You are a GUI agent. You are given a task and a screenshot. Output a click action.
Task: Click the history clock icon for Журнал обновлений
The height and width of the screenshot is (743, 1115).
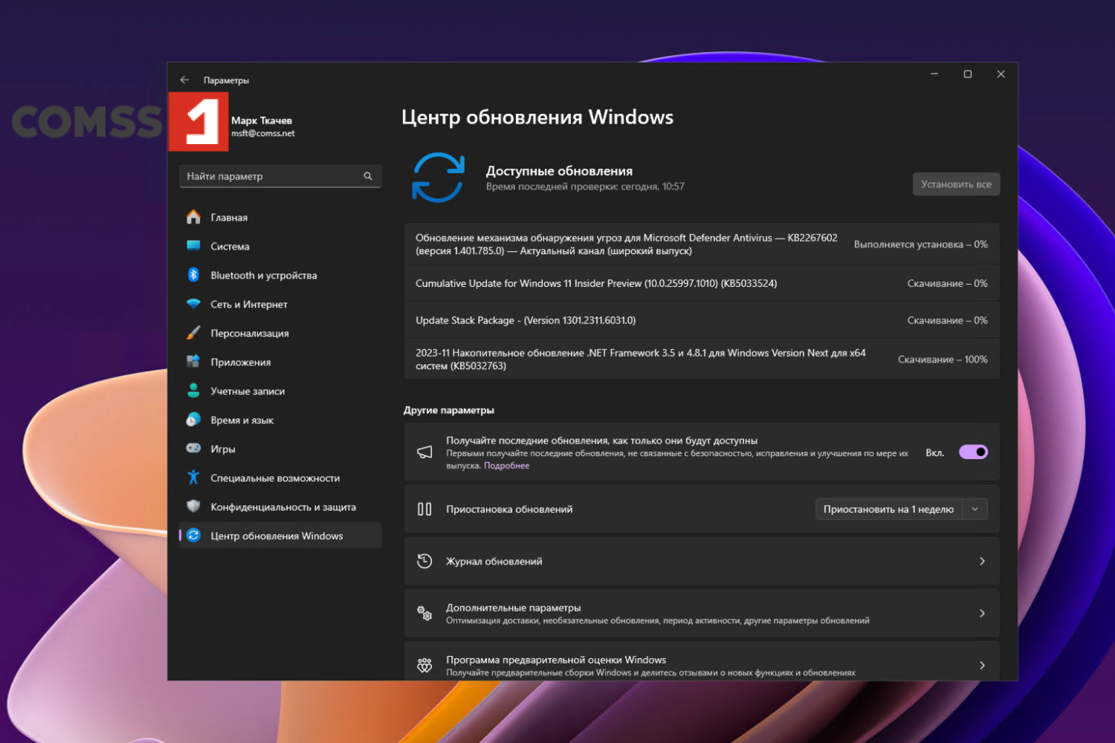click(424, 561)
